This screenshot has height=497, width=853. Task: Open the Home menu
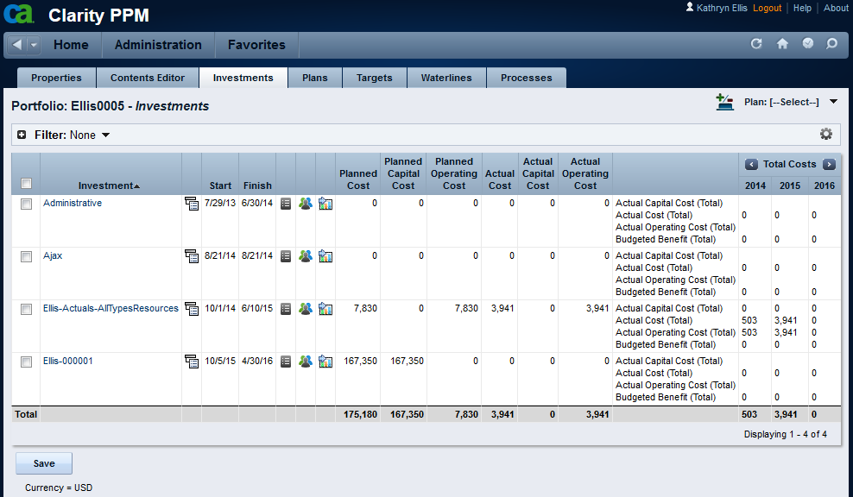[x=71, y=45]
